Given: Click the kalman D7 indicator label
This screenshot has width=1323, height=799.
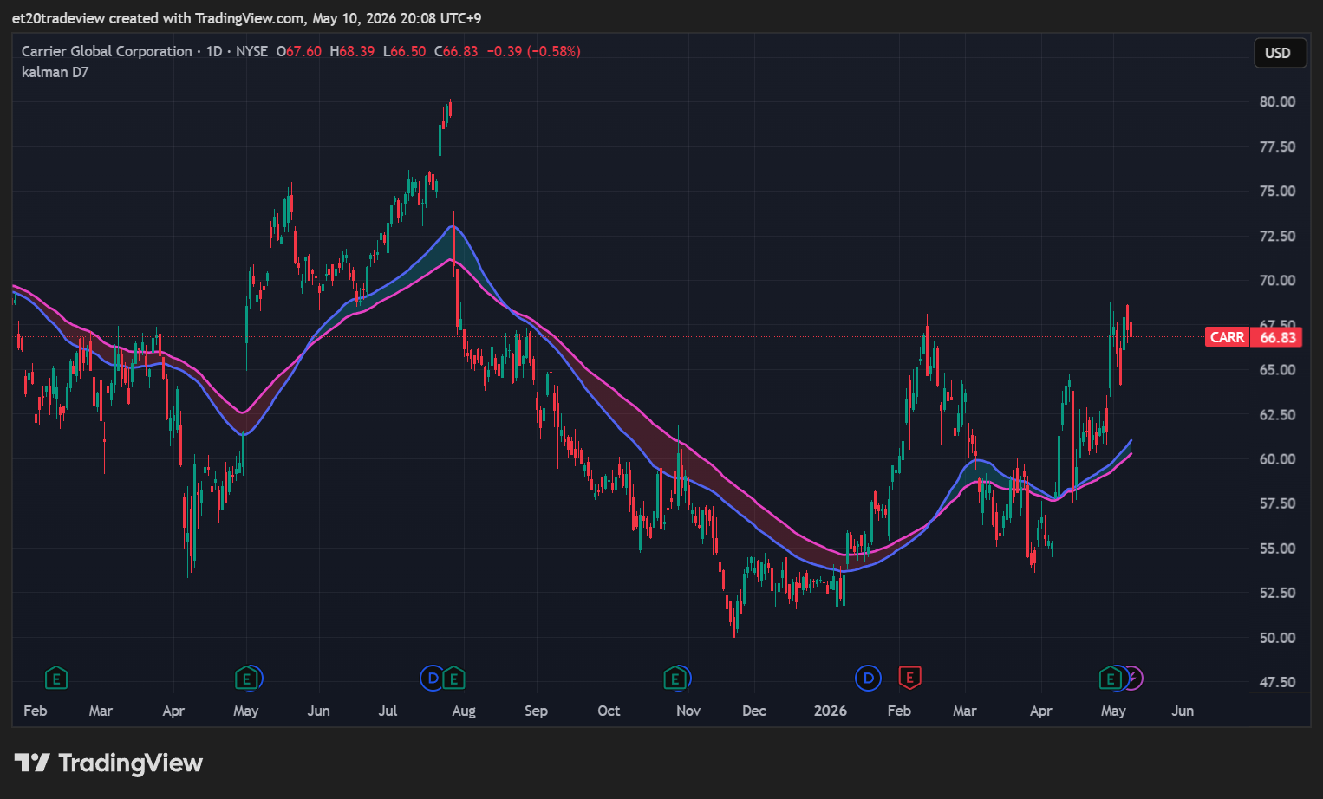Looking at the screenshot, I should pyautogui.click(x=55, y=72).
